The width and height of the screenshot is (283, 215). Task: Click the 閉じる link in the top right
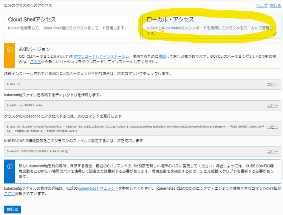[275, 6]
